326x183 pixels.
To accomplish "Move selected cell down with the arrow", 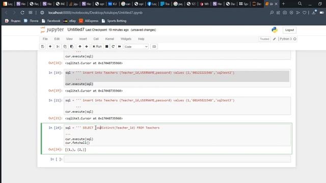I will (x=87, y=46).
